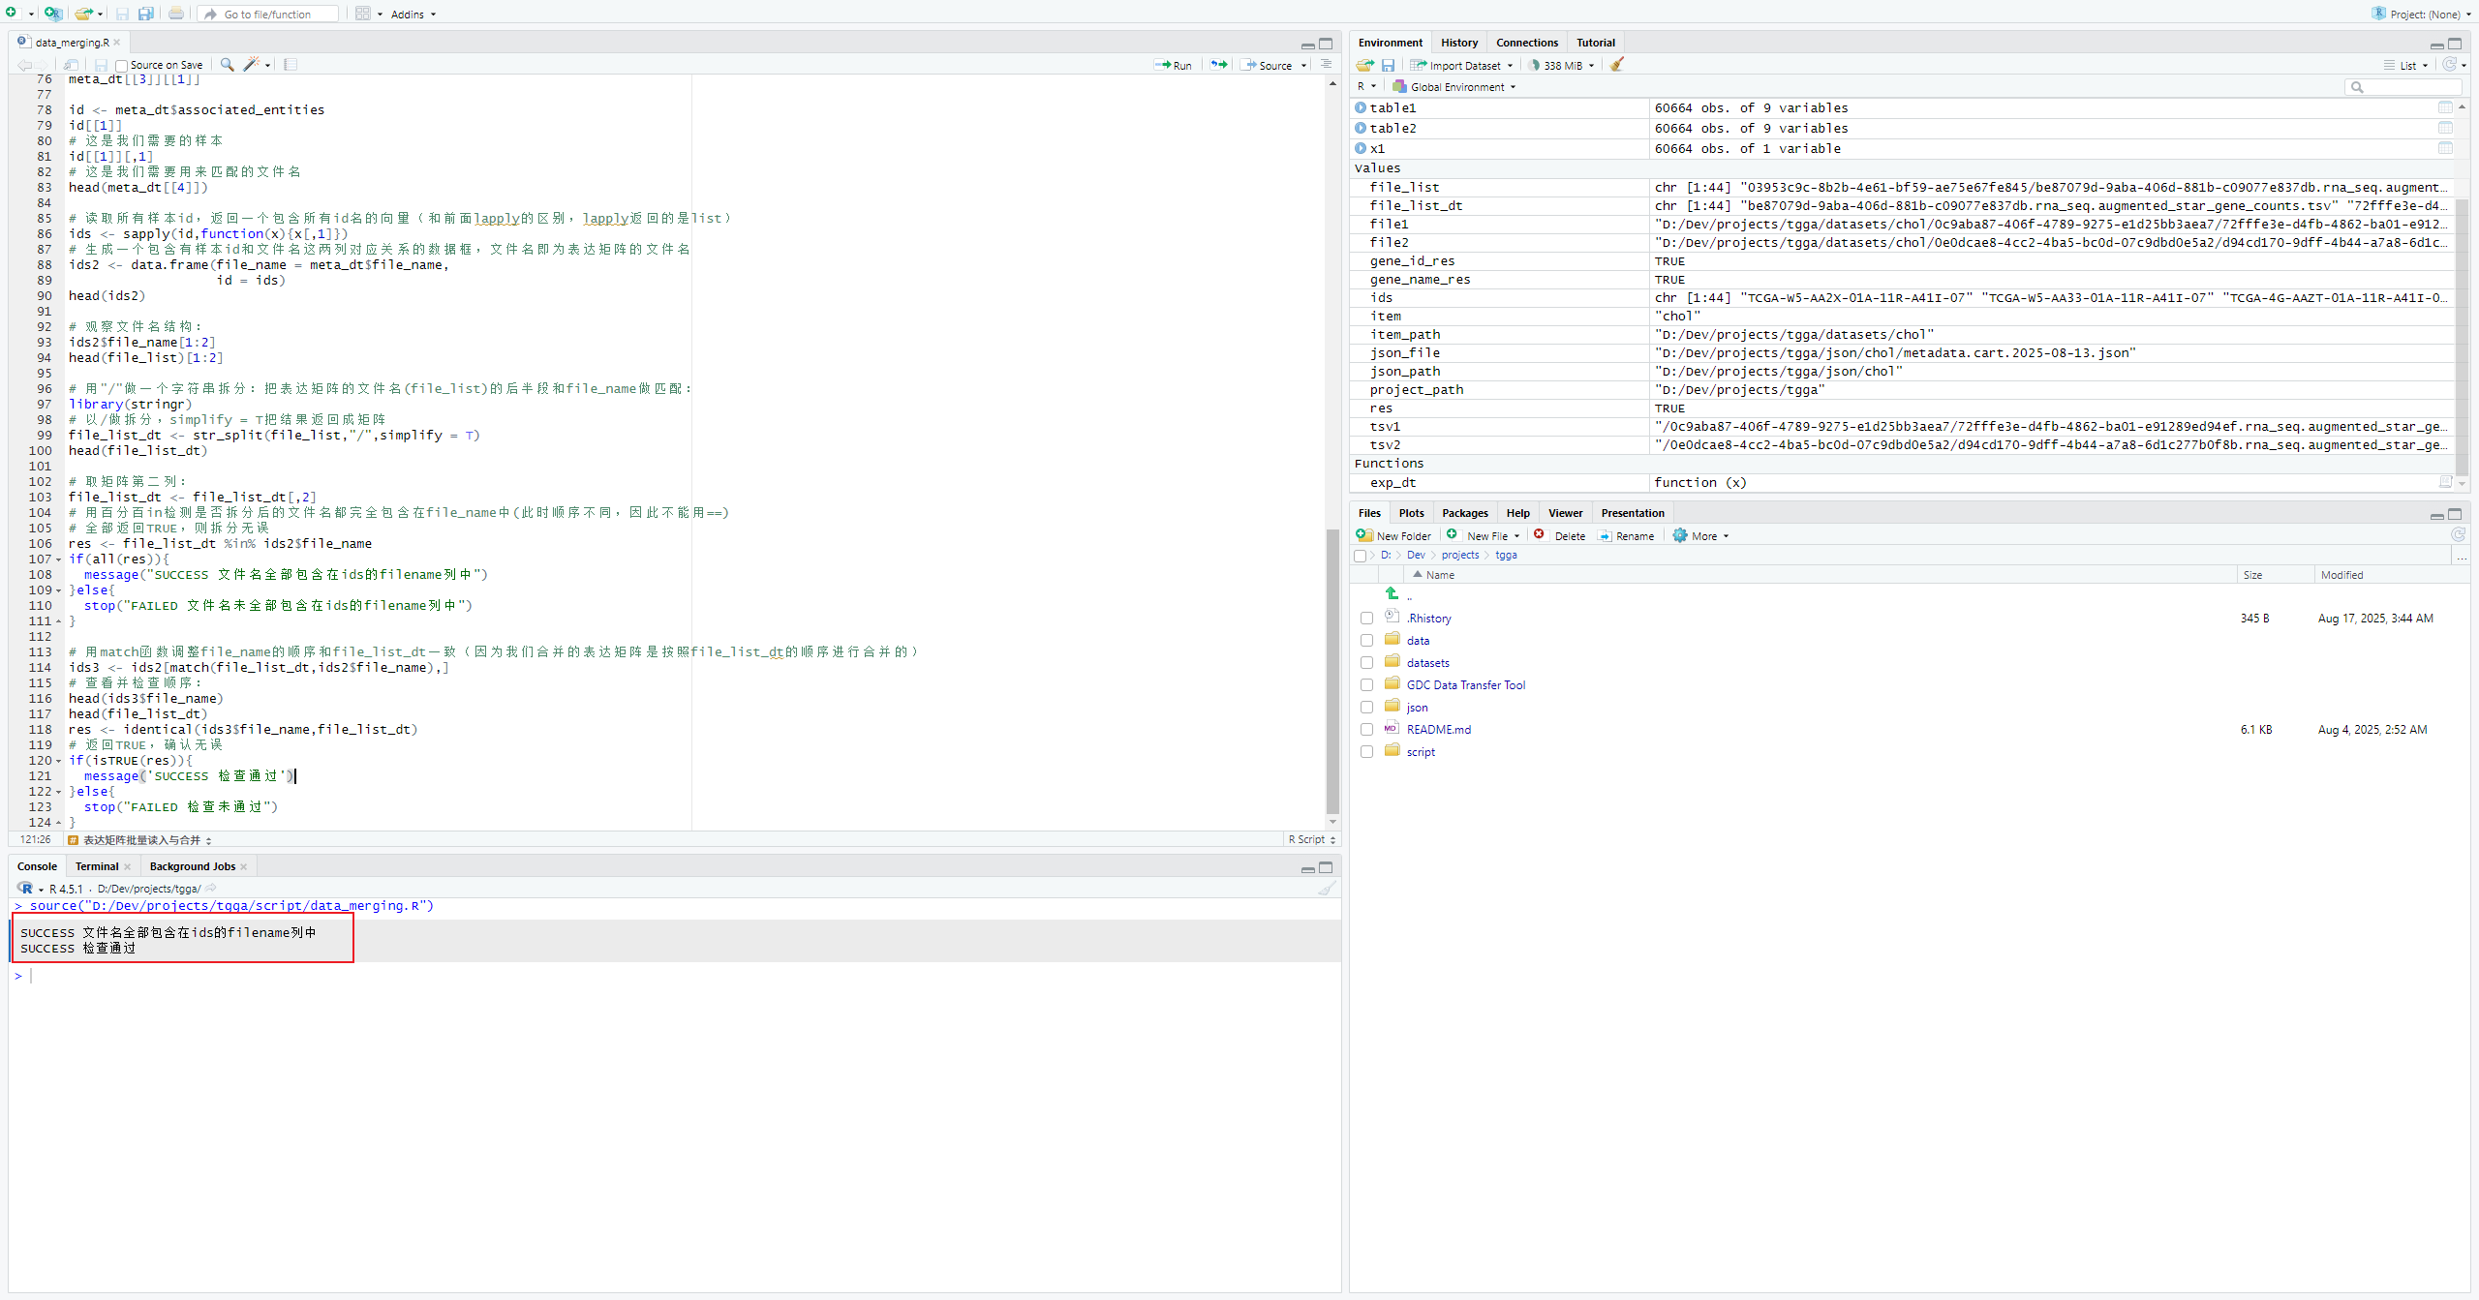
Task: Check the script folder checkbox
Action: [x=1366, y=752]
